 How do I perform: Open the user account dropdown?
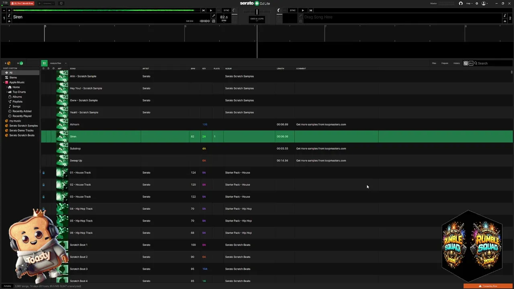(x=485, y=3)
